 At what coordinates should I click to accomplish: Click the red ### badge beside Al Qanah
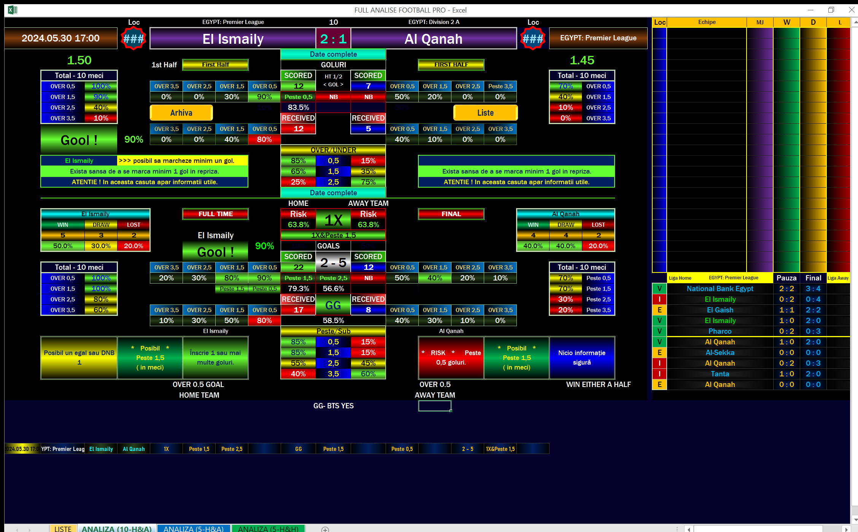[x=532, y=38]
